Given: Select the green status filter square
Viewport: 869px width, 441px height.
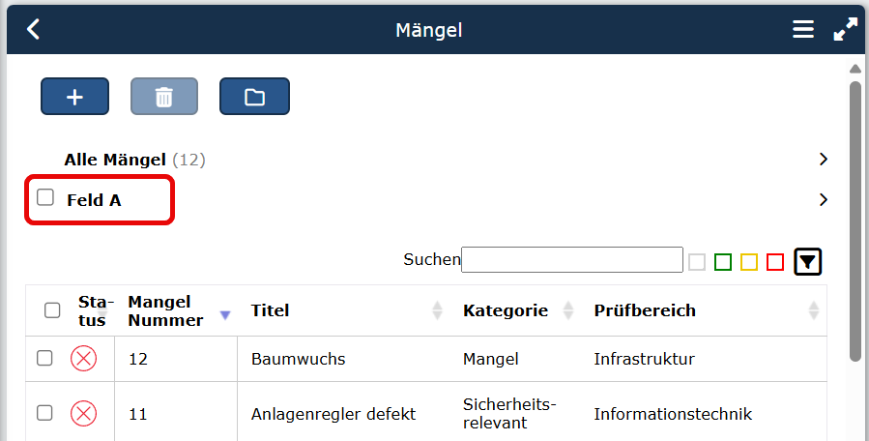Looking at the screenshot, I should [x=723, y=262].
